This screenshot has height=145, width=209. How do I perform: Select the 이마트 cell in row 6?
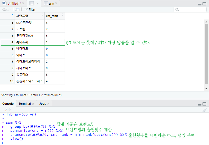click(x=29, y=55)
